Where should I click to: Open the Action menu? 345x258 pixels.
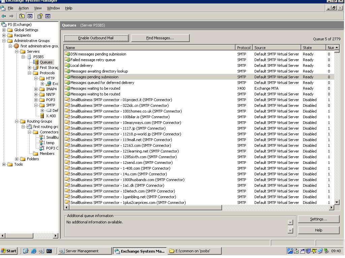coord(23,8)
